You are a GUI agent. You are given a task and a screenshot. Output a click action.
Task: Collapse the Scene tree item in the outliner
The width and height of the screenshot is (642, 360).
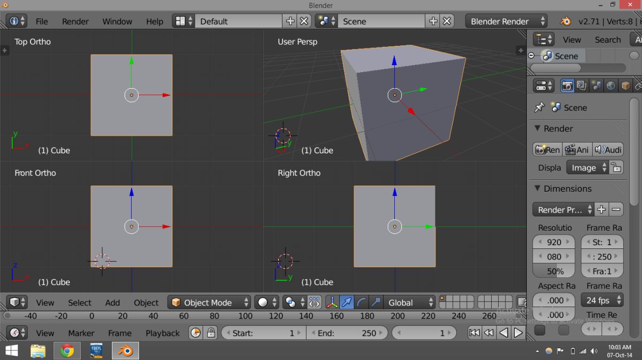click(x=531, y=56)
